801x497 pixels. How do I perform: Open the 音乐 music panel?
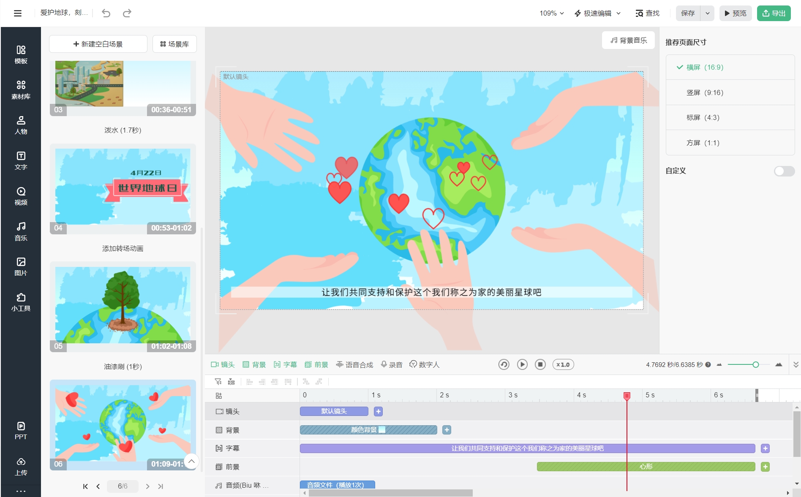(21, 232)
